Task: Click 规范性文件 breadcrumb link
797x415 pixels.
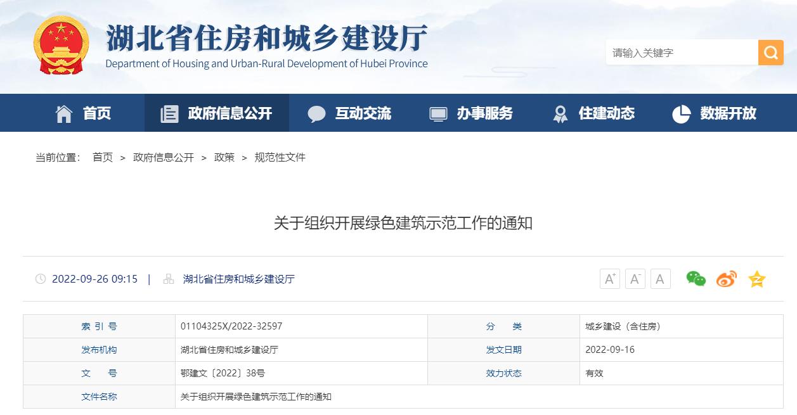Action: pos(280,157)
